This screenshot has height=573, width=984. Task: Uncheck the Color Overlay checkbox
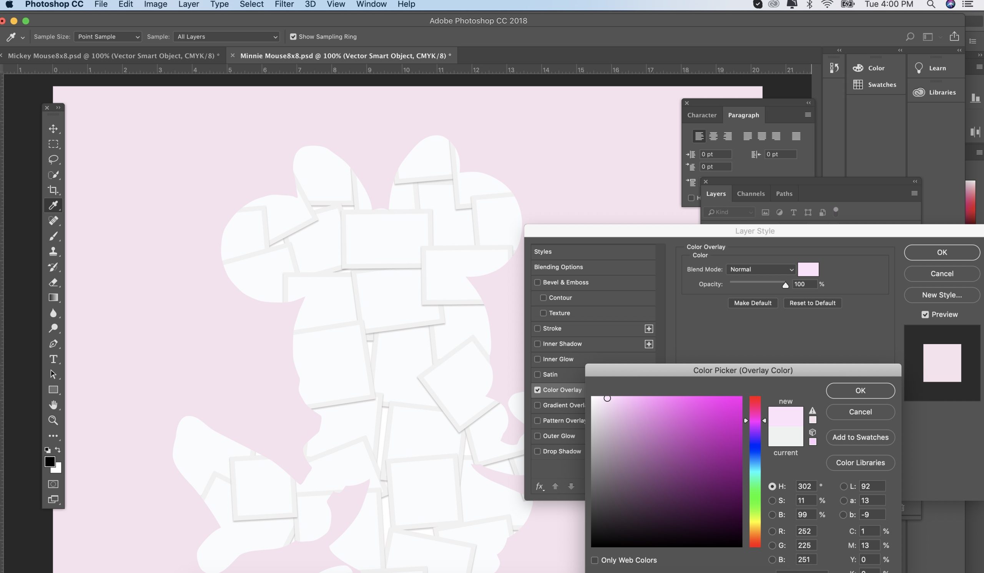[537, 390]
